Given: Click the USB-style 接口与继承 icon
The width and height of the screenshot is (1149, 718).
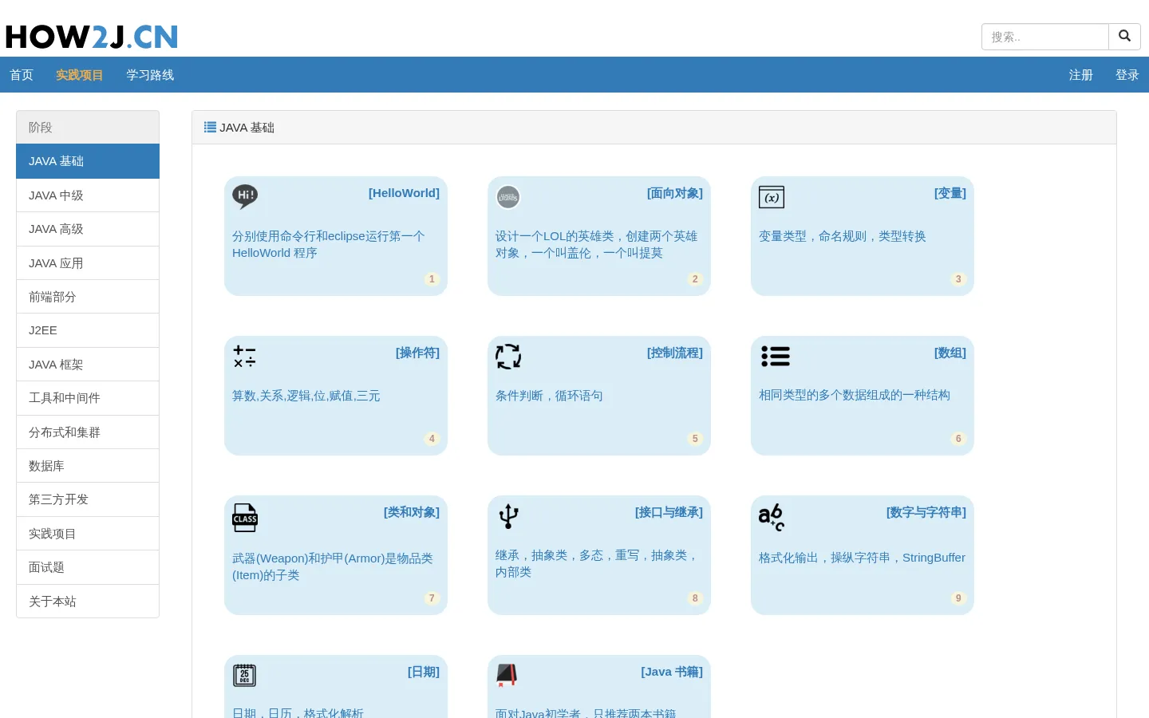Looking at the screenshot, I should click(508, 516).
